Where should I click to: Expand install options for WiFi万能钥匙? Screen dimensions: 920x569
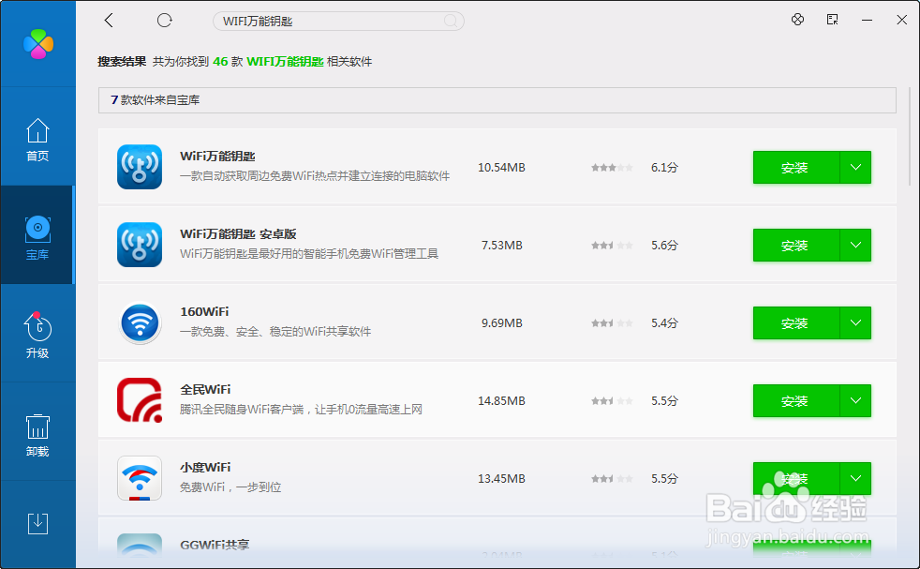point(855,168)
